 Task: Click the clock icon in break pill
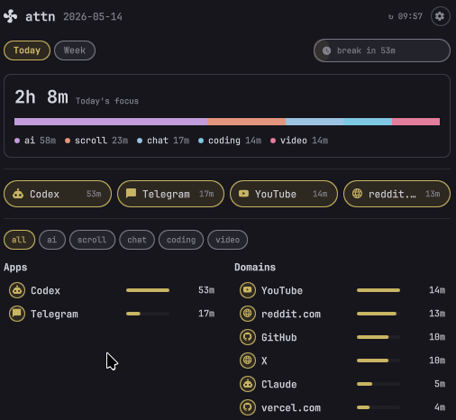click(x=326, y=50)
